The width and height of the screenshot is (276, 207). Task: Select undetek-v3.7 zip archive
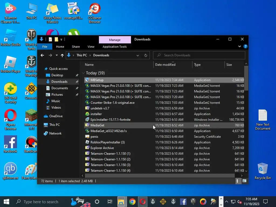(x=164, y=108)
